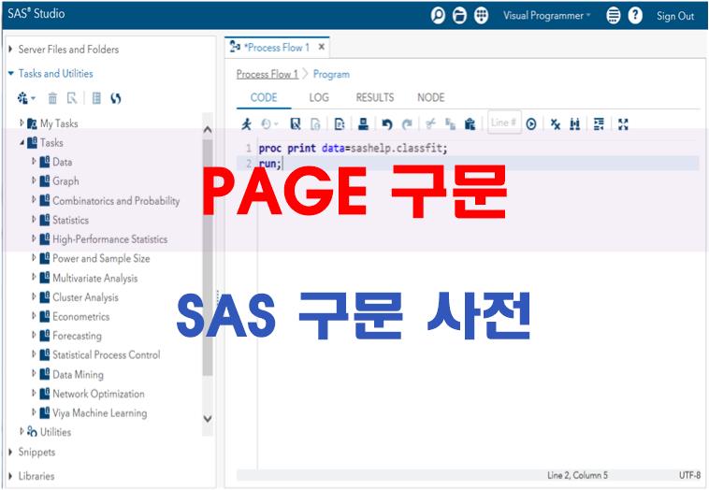The width and height of the screenshot is (709, 490).
Task: Select Statistical Process Control category
Action: [107, 354]
